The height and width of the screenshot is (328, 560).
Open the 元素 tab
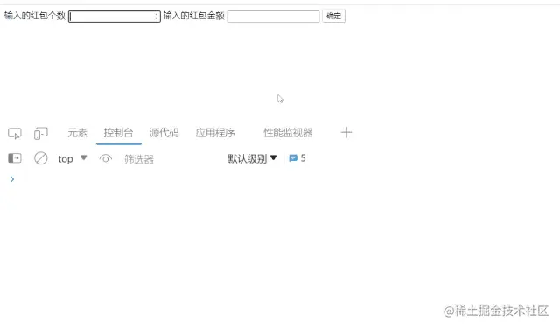[x=78, y=133]
